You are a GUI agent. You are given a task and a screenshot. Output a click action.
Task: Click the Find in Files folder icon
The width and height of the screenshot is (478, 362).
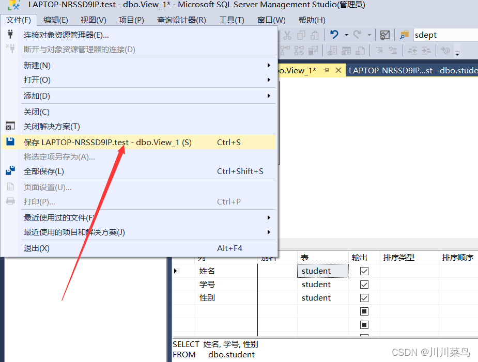point(404,35)
